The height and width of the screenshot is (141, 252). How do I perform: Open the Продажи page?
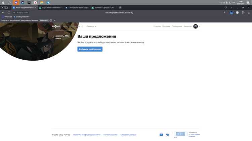[166, 26]
